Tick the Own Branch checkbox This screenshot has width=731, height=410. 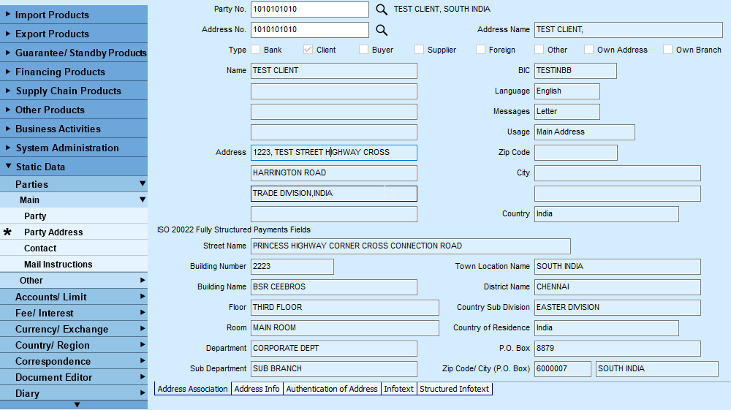667,50
